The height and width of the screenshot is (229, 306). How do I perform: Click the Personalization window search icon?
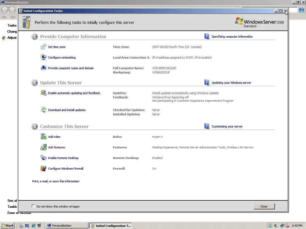[301, 10]
